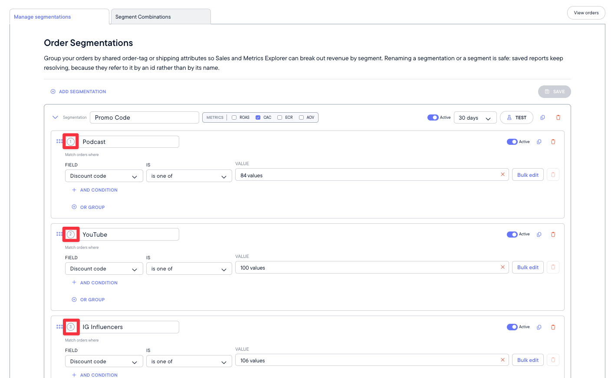Edit the Podcast segment name field
The height and width of the screenshot is (378, 611).
(128, 142)
